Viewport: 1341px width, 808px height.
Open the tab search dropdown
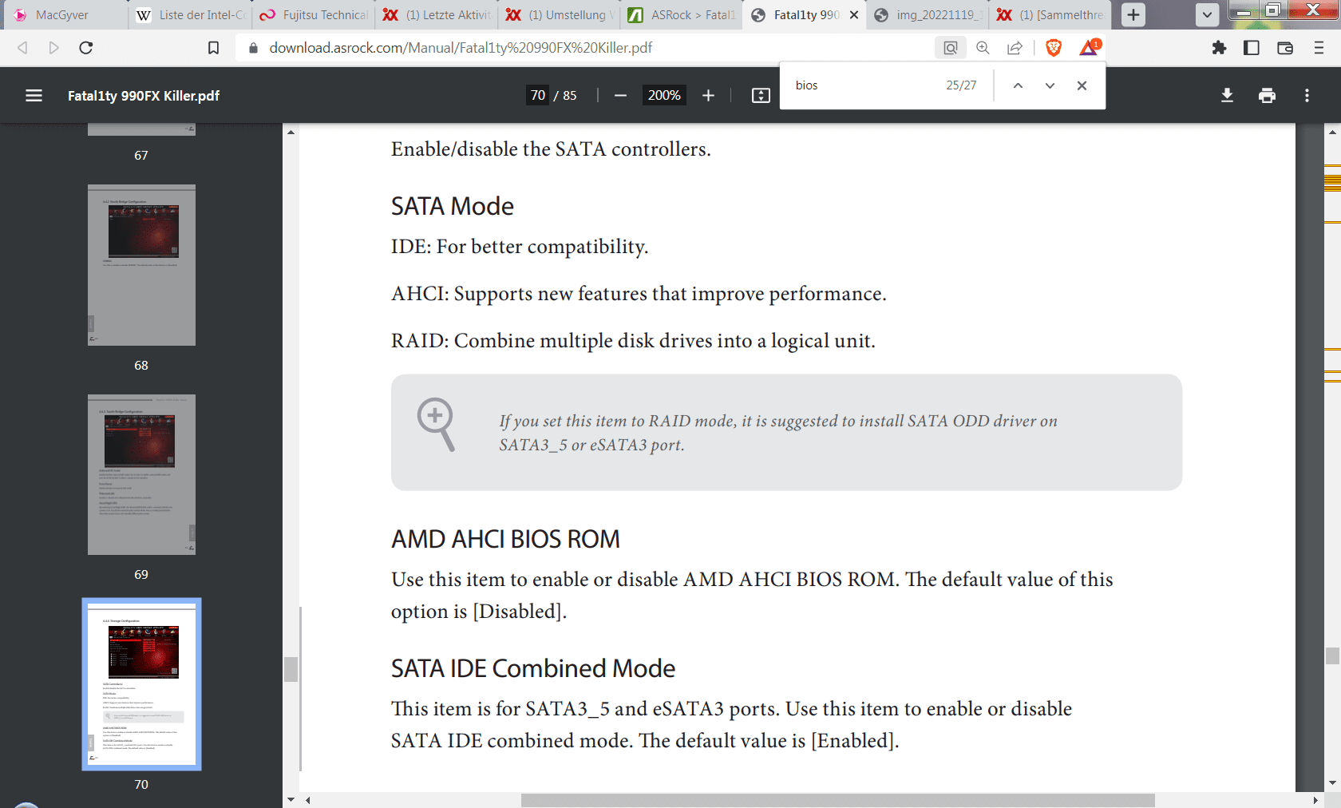[x=1207, y=14]
